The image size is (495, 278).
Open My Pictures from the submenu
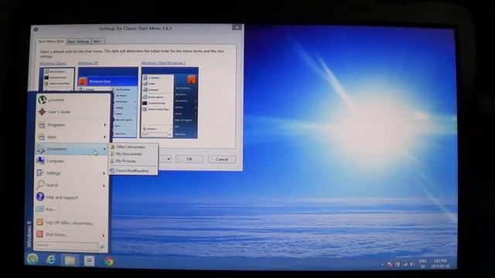coord(133,161)
